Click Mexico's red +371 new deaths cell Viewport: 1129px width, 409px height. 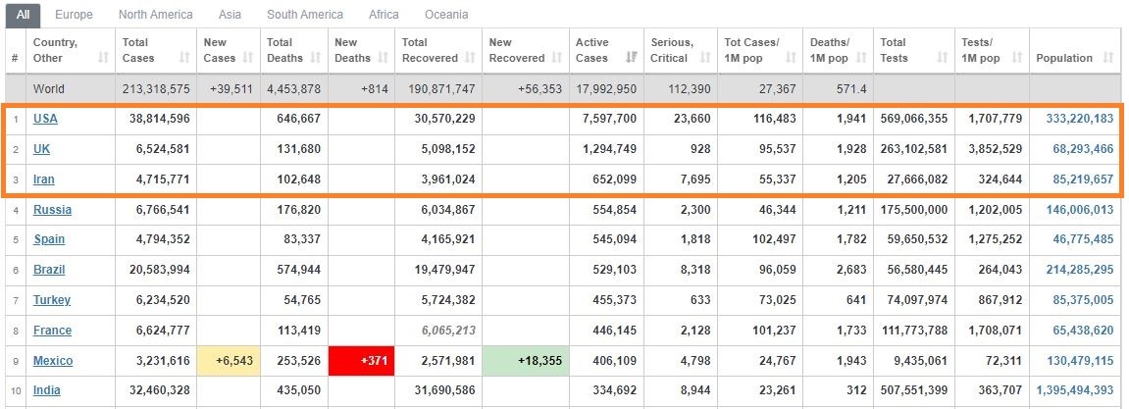coord(361,361)
